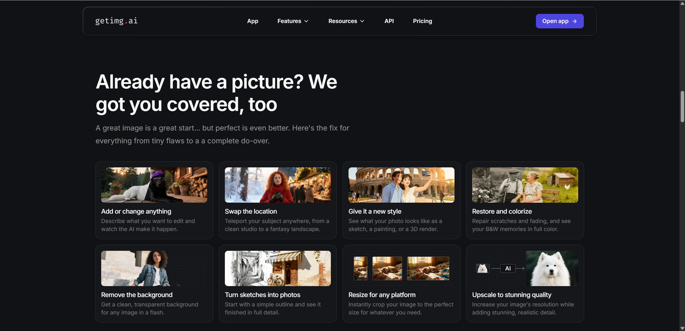
Task: Click the getimg.ai logo
Action: [116, 21]
